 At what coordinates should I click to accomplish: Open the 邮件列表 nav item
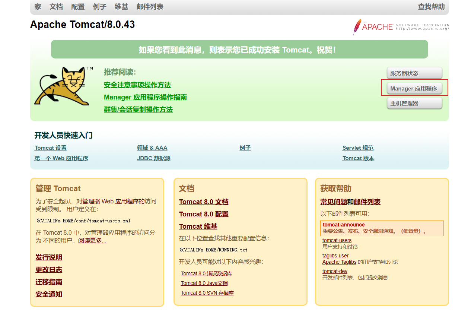(150, 7)
